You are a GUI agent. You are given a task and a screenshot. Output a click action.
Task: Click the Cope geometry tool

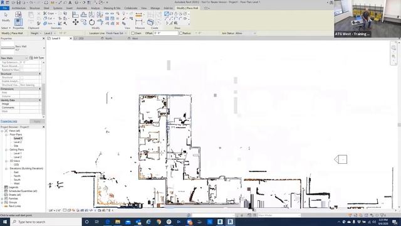click(x=49, y=13)
